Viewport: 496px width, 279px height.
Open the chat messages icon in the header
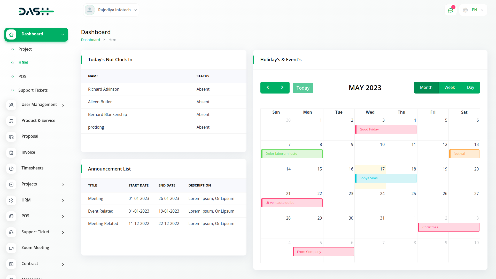(451, 10)
